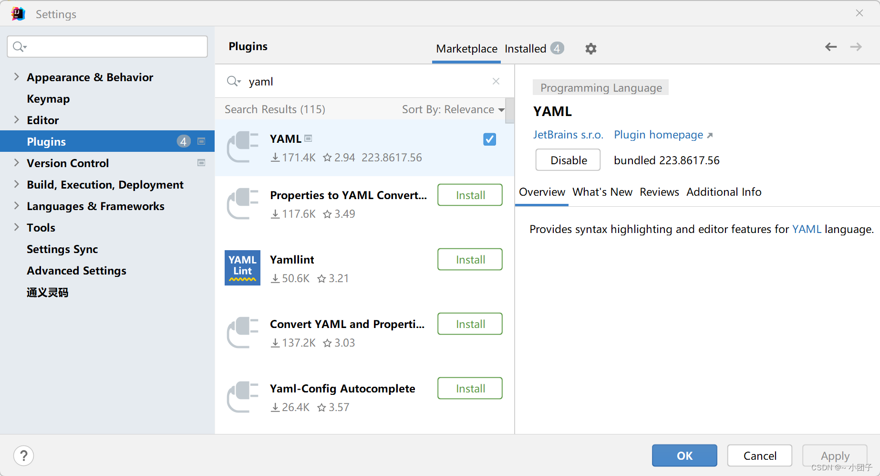
Task: Focus the settings search field
Action: click(107, 46)
